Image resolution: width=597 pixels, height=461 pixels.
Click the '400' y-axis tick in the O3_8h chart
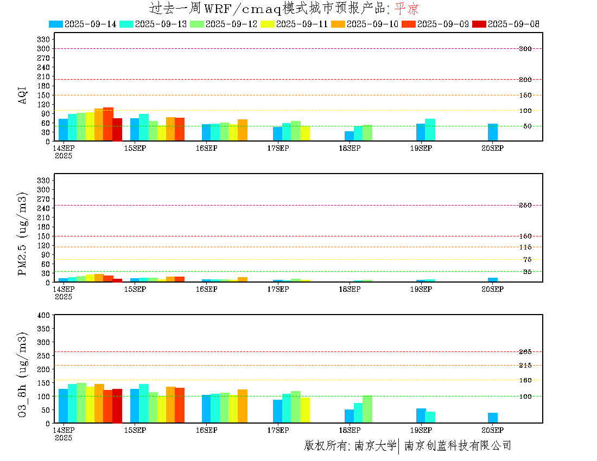[43, 315]
